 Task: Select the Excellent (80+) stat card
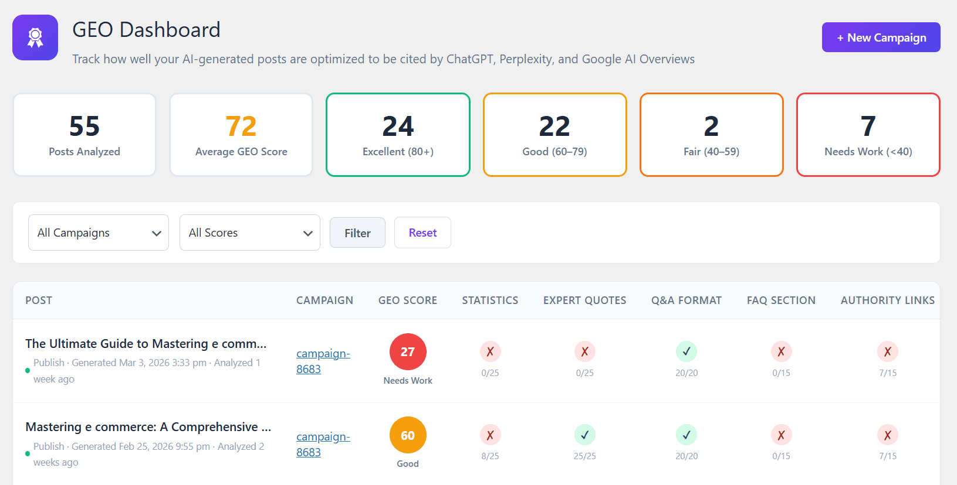click(x=398, y=135)
